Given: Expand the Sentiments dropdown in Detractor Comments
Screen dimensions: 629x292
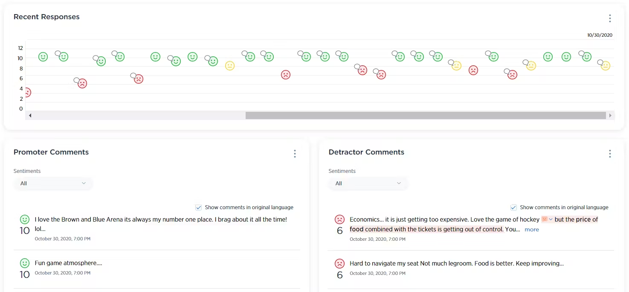Looking at the screenshot, I should coord(368,184).
